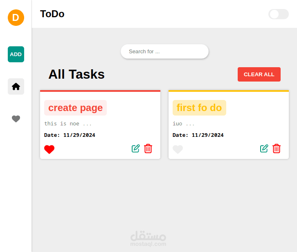Screen dimensions: 297x252
Task: Click the 'first fo do' task title
Action: 199,108
